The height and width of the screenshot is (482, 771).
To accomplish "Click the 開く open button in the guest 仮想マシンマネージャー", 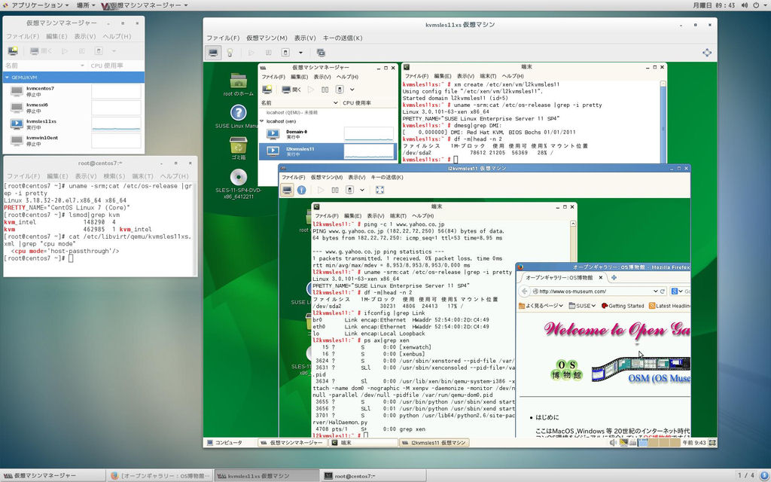I will 291,90.
